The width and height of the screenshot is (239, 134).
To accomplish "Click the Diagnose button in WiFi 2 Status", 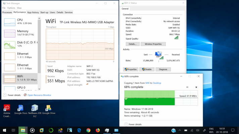I will 163,69.
